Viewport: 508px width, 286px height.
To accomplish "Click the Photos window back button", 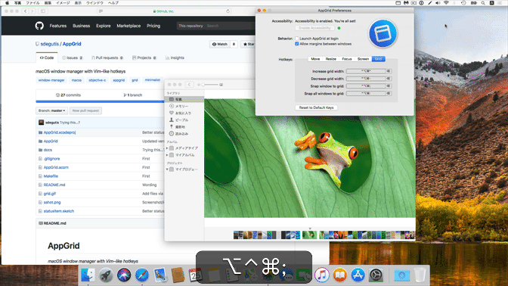I will coord(189,84).
